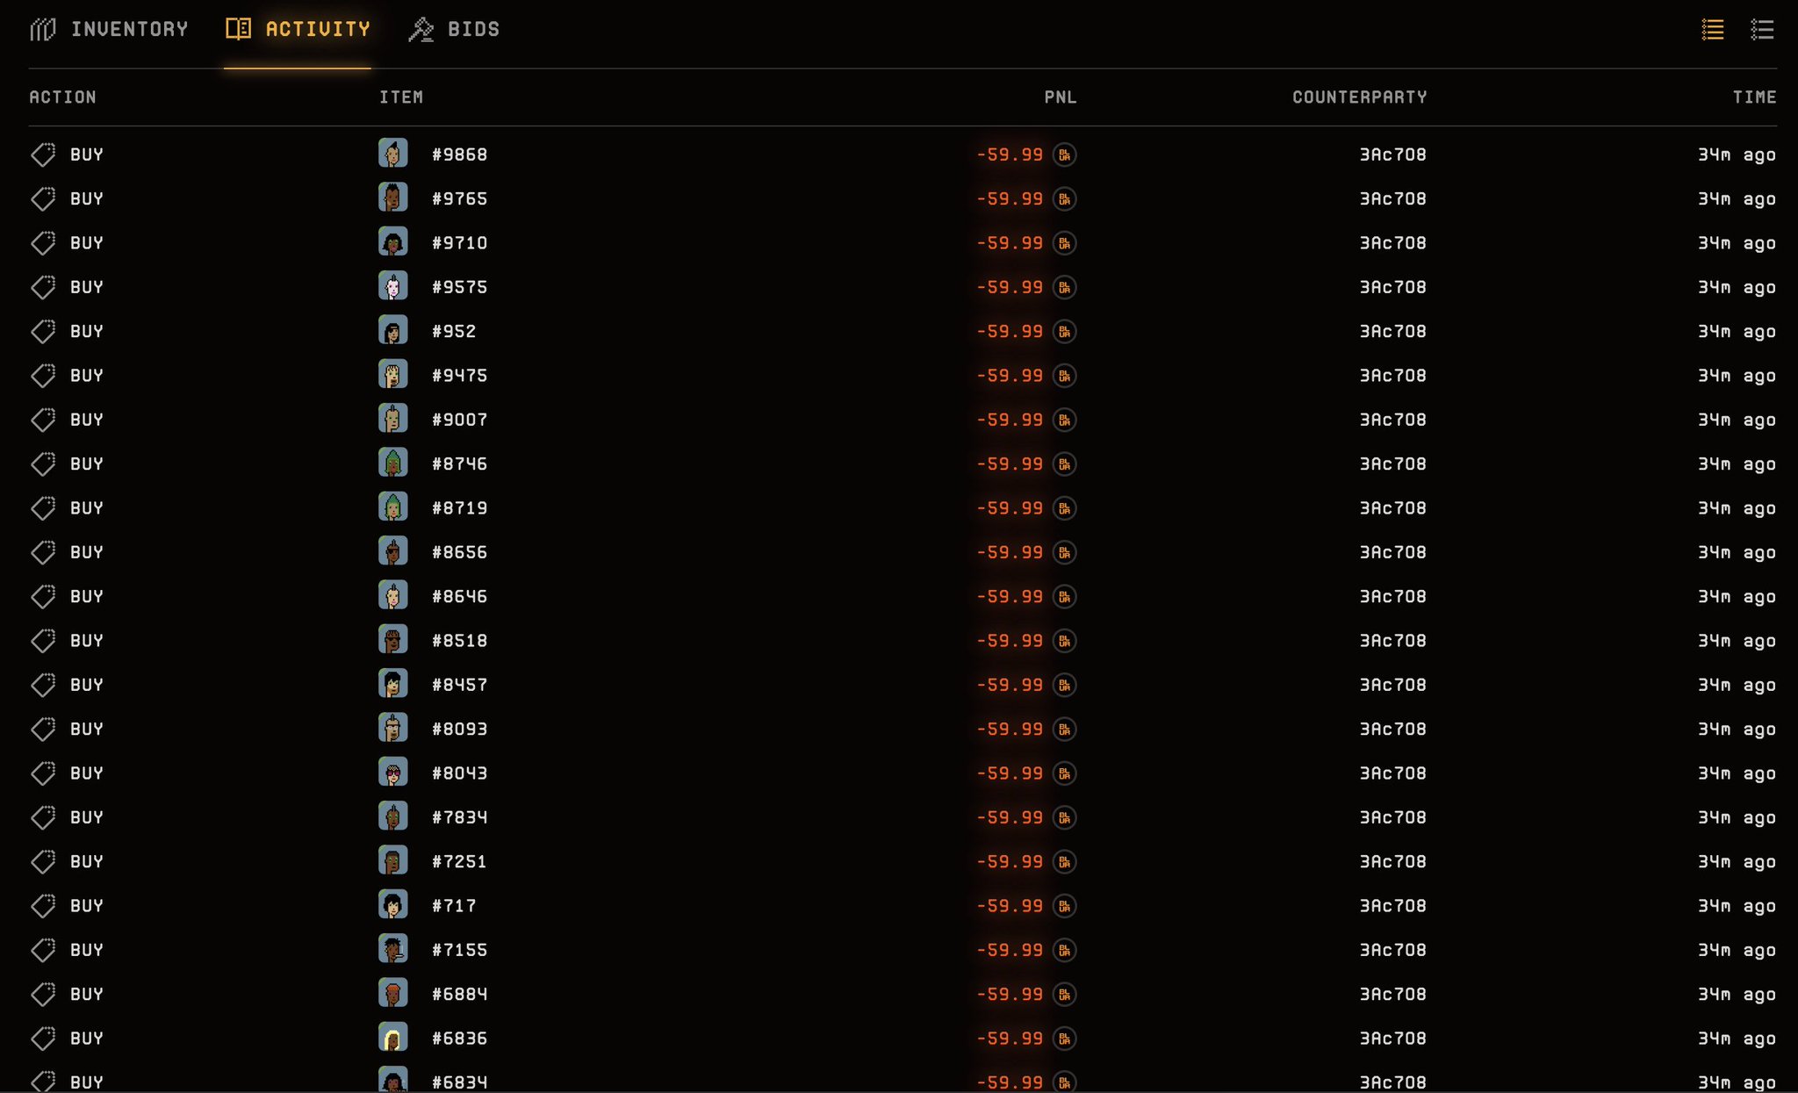Viewport: 1798px width, 1093px height.
Task: Open counterparty 3Ac708 in #9868 row
Action: pyautogui.click(x=1392, y=155)
